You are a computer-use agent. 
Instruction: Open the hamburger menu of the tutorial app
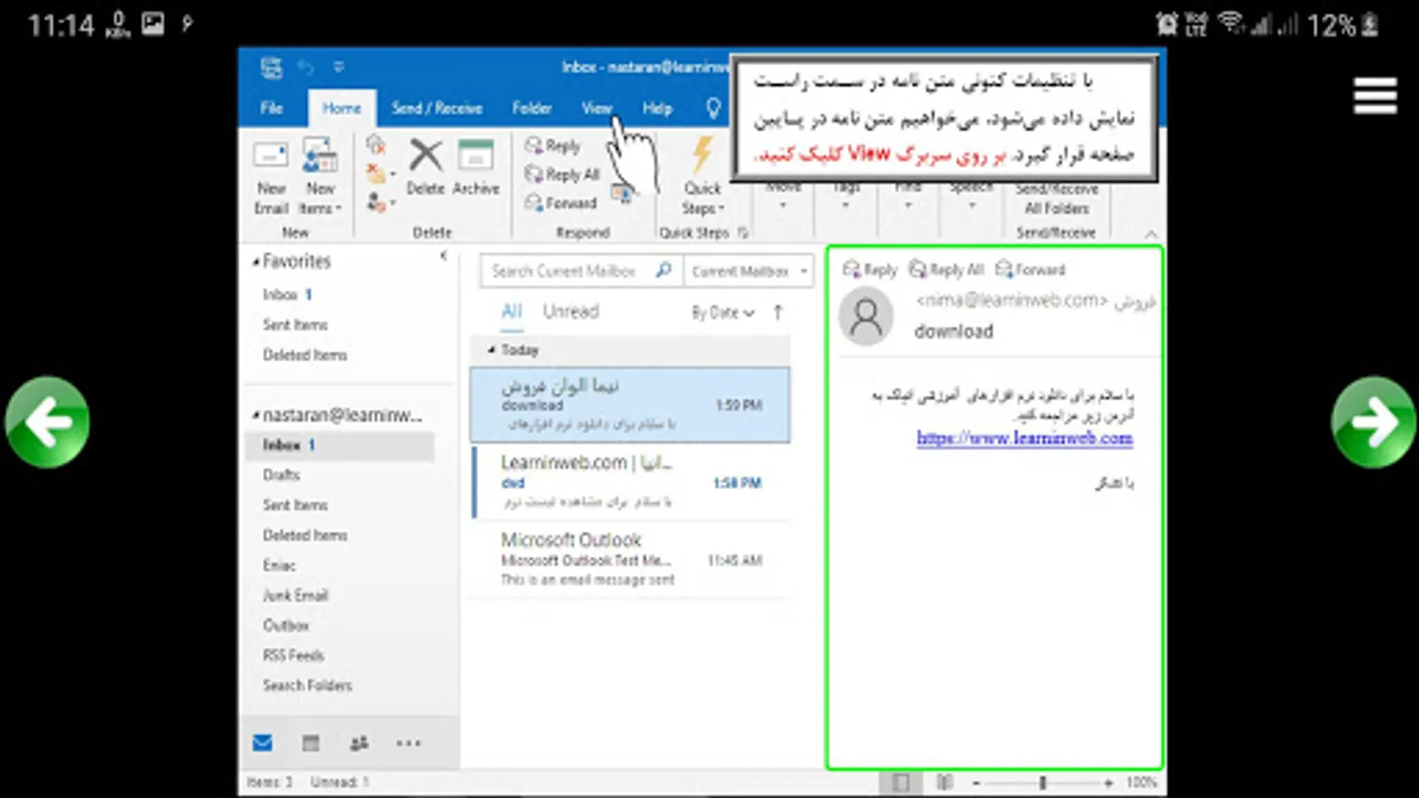pyautogui.click(x=1375, y=96)
